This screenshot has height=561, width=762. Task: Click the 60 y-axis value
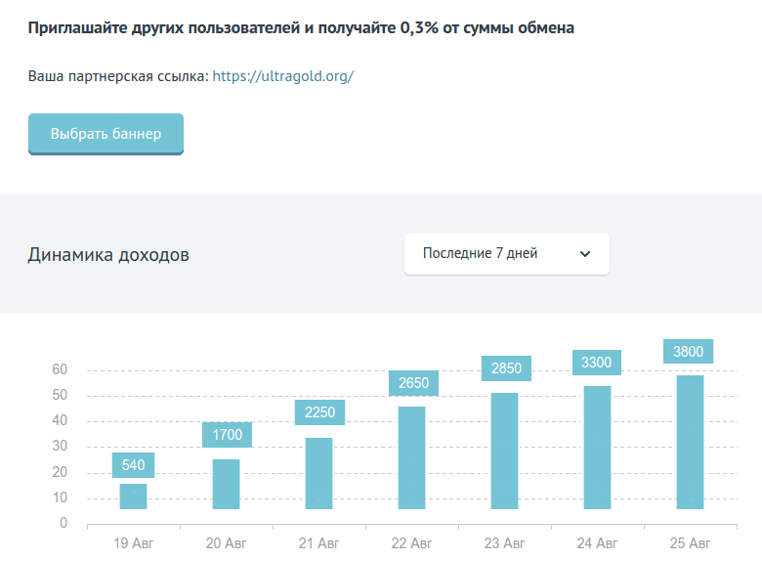(60, 369)
